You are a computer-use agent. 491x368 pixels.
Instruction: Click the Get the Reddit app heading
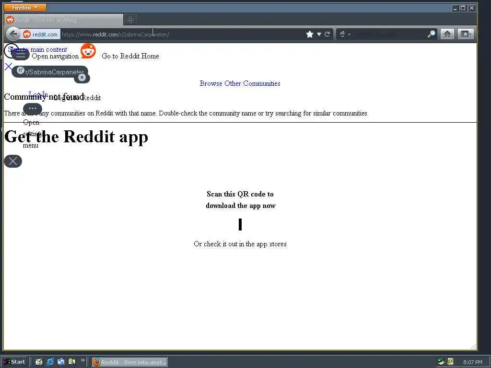pos(76,137)
